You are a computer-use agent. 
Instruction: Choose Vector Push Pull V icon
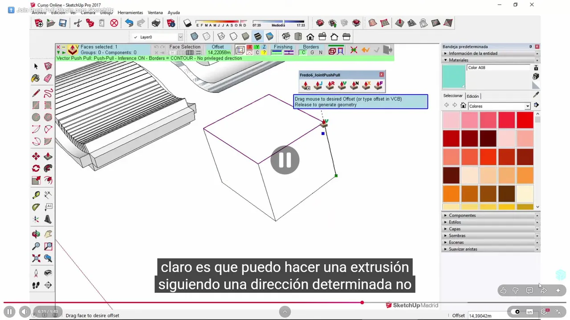[342, 85]
